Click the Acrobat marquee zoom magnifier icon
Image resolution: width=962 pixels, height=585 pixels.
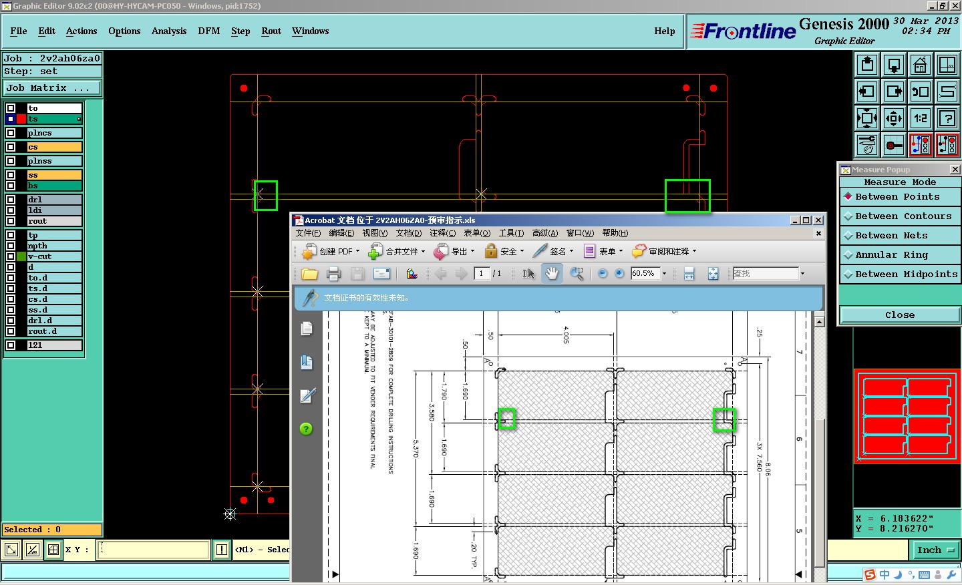coord(576,274)
